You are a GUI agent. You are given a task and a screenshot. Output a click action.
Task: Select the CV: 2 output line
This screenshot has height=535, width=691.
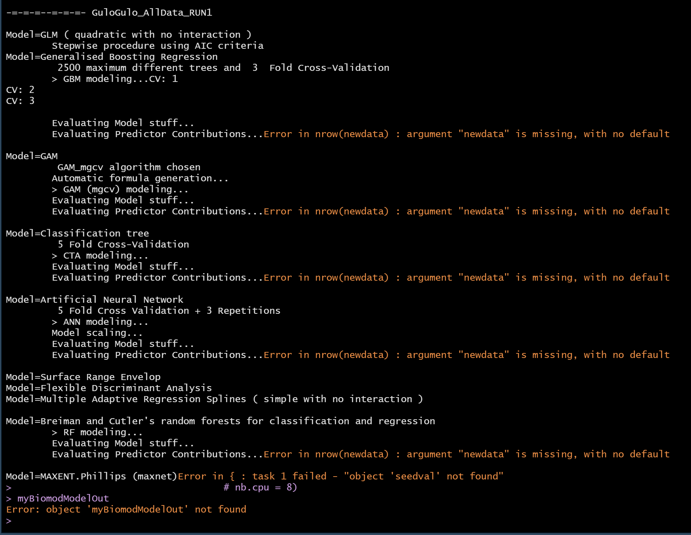[20, 90]
